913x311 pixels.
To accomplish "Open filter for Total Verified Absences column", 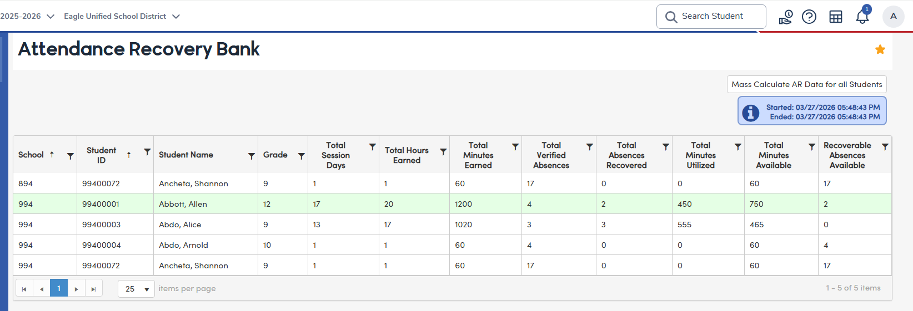I will tap(590, 146).
